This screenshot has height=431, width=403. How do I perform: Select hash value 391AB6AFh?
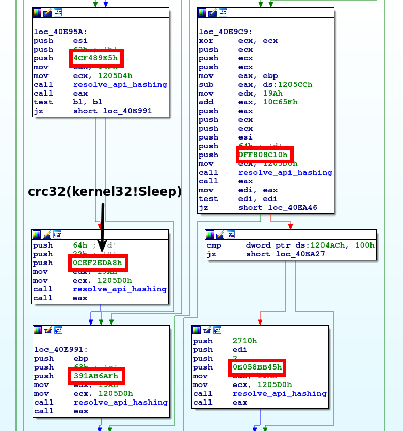(96, 376)
